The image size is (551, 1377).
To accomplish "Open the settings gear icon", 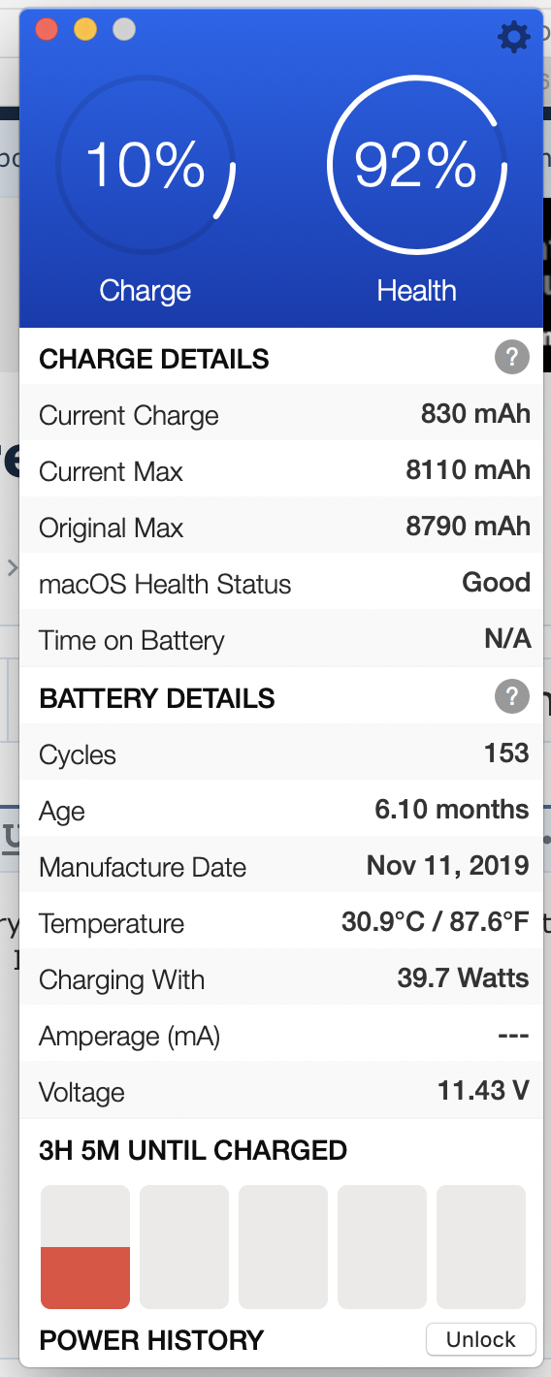I will tap(514, 37).
